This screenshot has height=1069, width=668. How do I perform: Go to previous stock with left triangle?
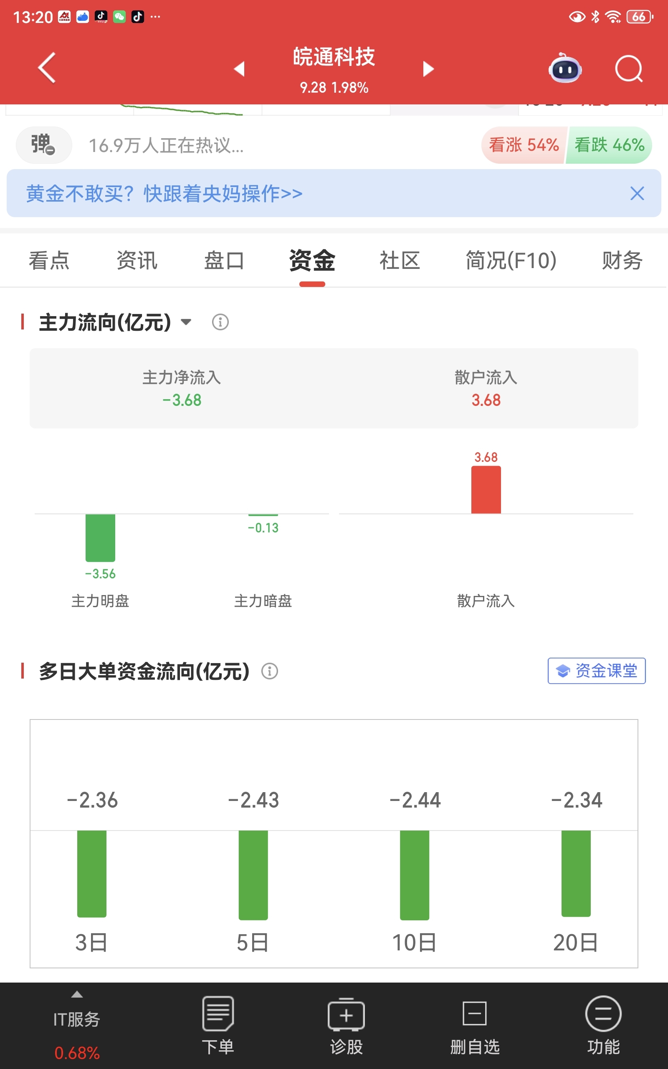240,68
